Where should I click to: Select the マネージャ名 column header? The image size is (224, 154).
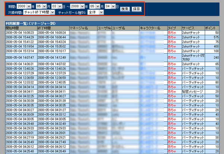(78, 28)
